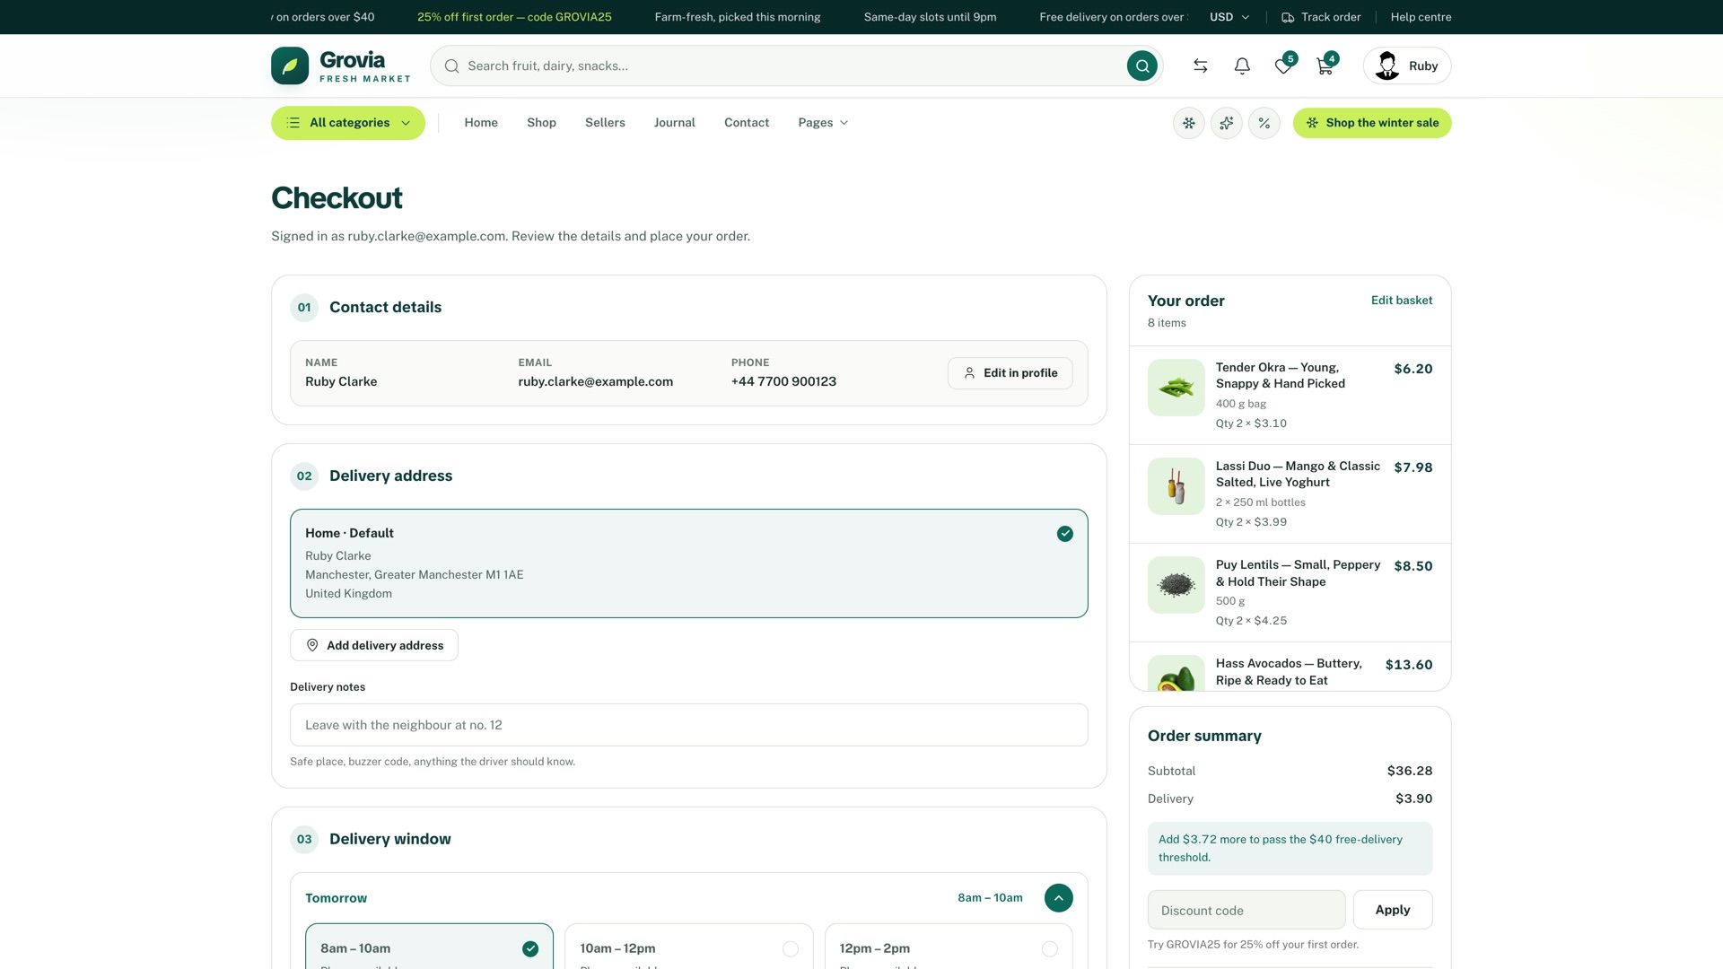Click the phone number +44 7700 900123
The width and height of the screenshot is (1723, 969).
pyautogui.click(x=783, y=381)
